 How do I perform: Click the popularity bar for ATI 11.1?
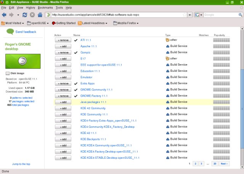[222, 40]
